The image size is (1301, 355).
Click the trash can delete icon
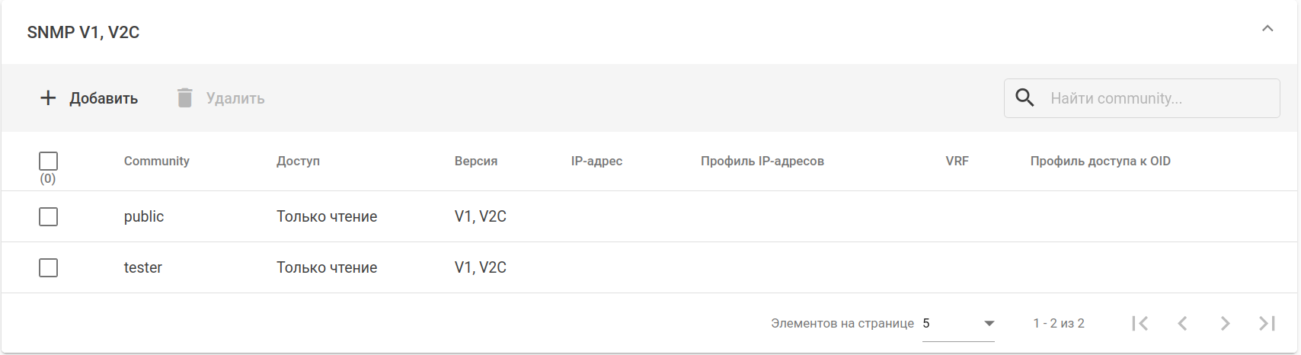tap(184, 98)
